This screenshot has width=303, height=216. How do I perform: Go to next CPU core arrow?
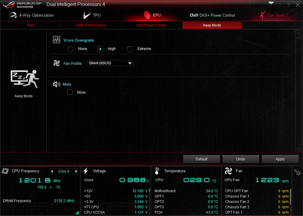click(x=76, y=171)
